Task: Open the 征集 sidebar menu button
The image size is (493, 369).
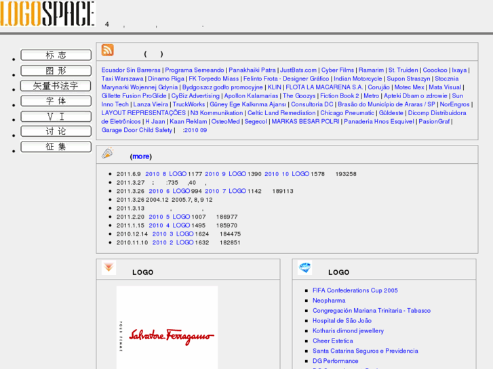Action: (x=56, y=147)
